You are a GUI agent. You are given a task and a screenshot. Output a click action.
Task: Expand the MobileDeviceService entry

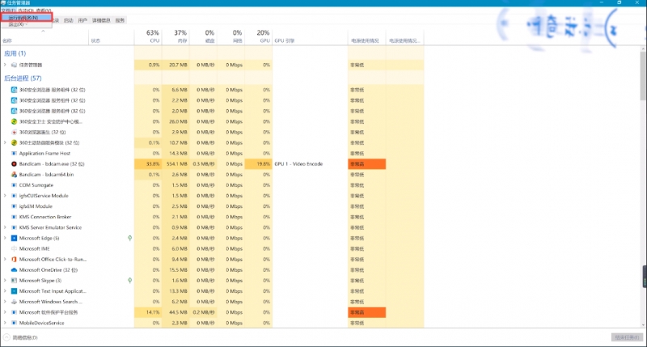[x=5, y=323]
